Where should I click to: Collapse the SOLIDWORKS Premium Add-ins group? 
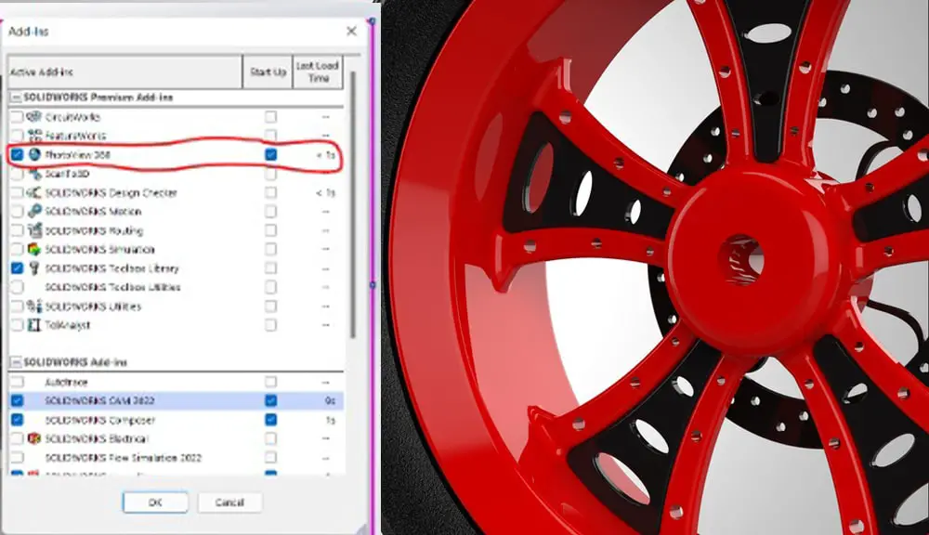coord(16,98)
